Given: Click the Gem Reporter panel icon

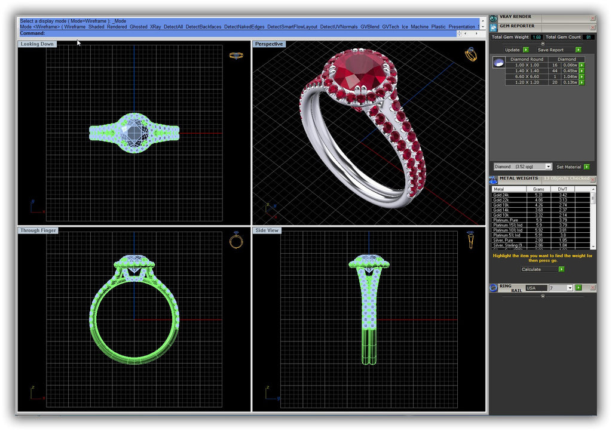Looking at the screenshot, I should (x=493, y=27).
